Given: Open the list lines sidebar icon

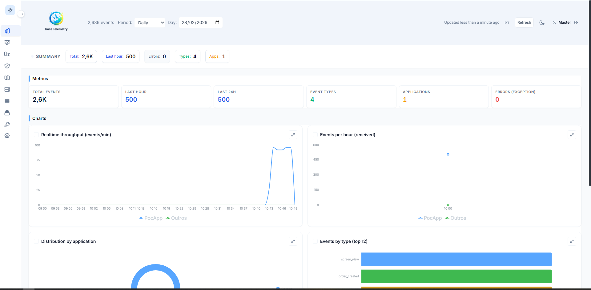Looking at the screenshot, I should [x=7, y=101].
